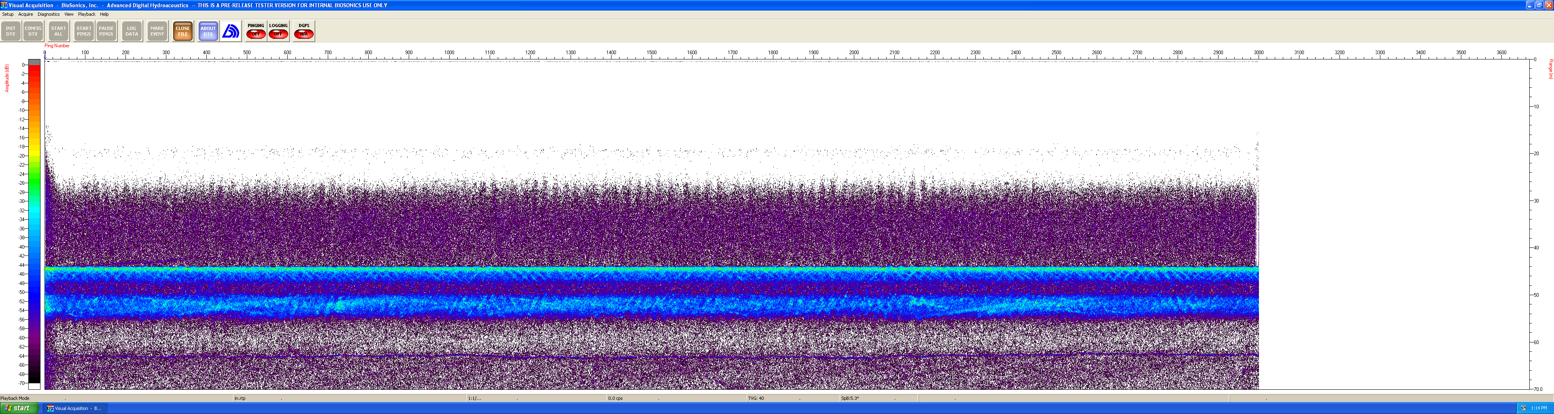Screen dimensions: 1554x414
Task: Click the system tray icon beside the clock
Action: point(1523,408)
